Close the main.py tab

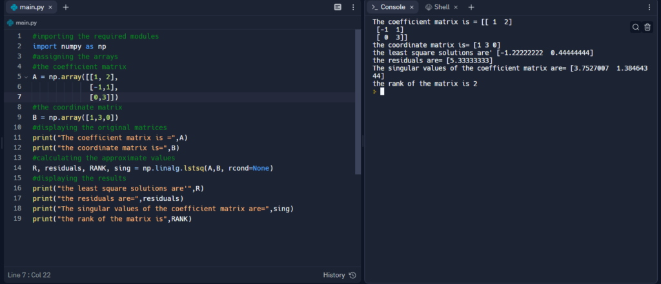pos(50,7)
